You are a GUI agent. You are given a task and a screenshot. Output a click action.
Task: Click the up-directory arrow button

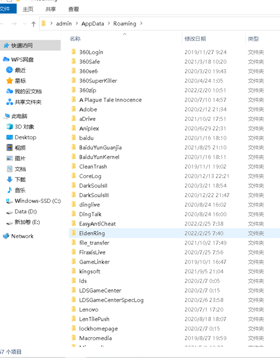tap(33, 24)
